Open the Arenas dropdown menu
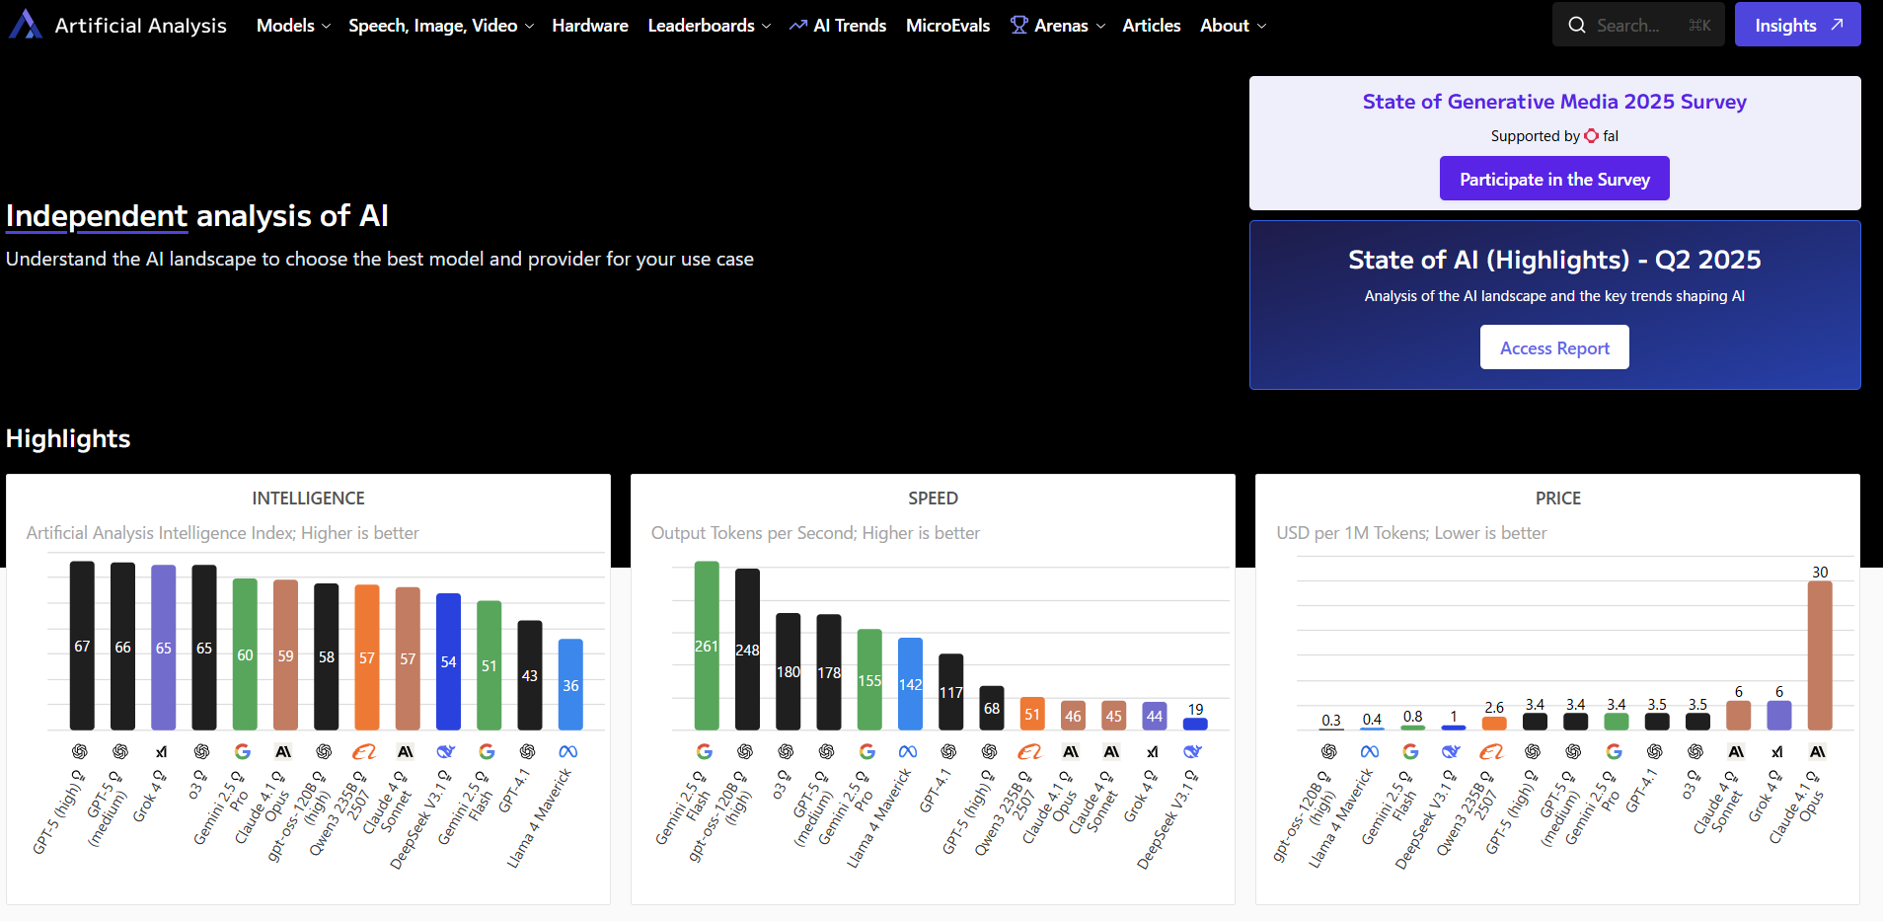Viewport: 1883px width, 921px height. pos(1058,26)
